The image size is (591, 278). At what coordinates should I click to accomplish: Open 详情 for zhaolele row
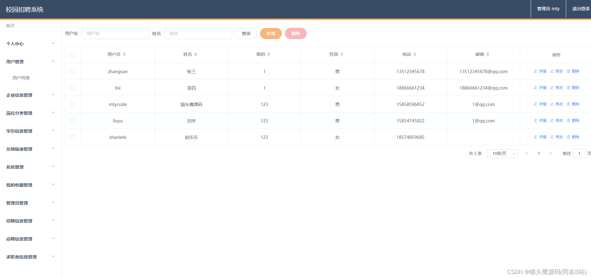540,137
